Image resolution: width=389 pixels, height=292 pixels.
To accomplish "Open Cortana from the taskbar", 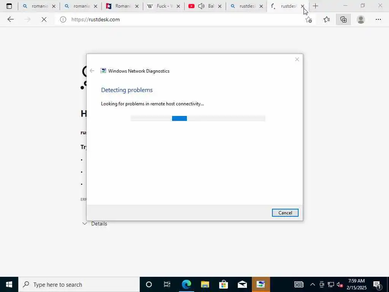I will click(x=149, y=284).
